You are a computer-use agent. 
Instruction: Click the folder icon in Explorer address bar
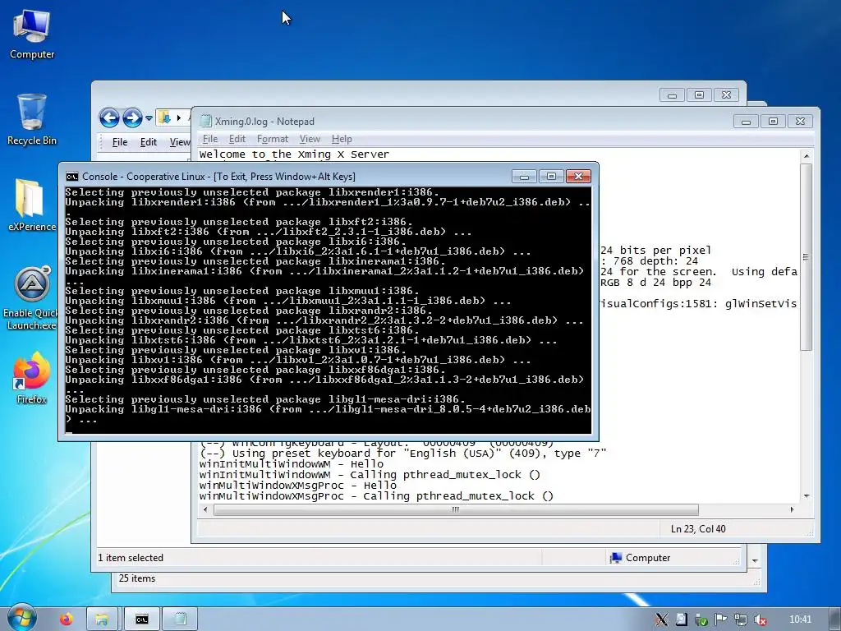pyautogui.click(x=164, y=117)
